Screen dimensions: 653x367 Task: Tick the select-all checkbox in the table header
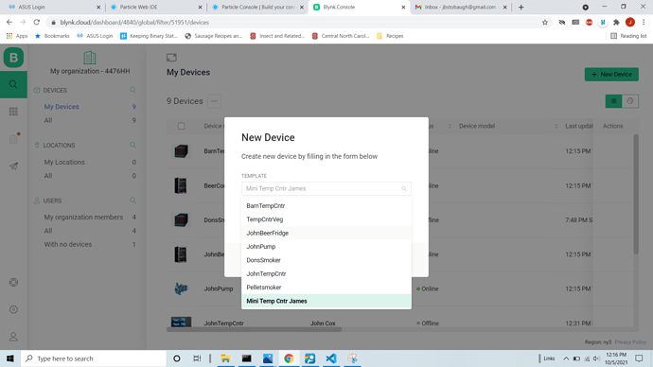point(181,126)
